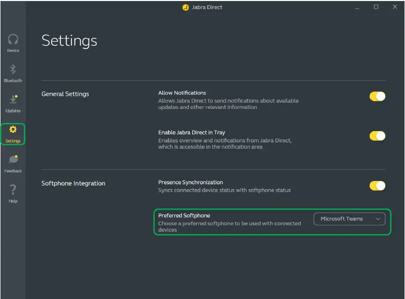Toggle Presence Synchronization switch off
The image size is (405, 299).
(377, 186)
